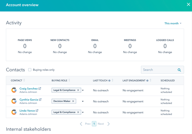192x134 pixels.
Task: Click the magnifier search icon
Action: pyautogui.click(x=179, y=70)
